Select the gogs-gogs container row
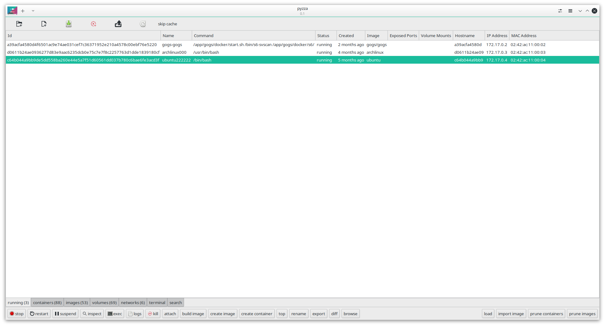 click(302, 44)
